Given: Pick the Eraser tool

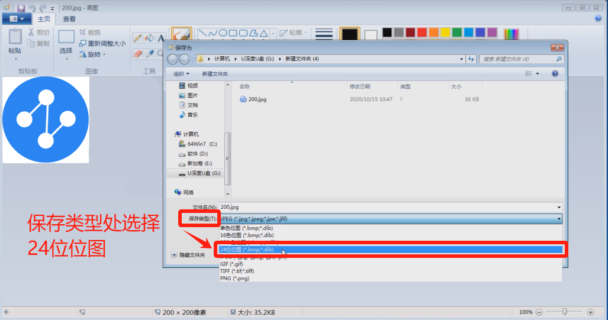Looking at the screenshot, I should click(138, 54).
